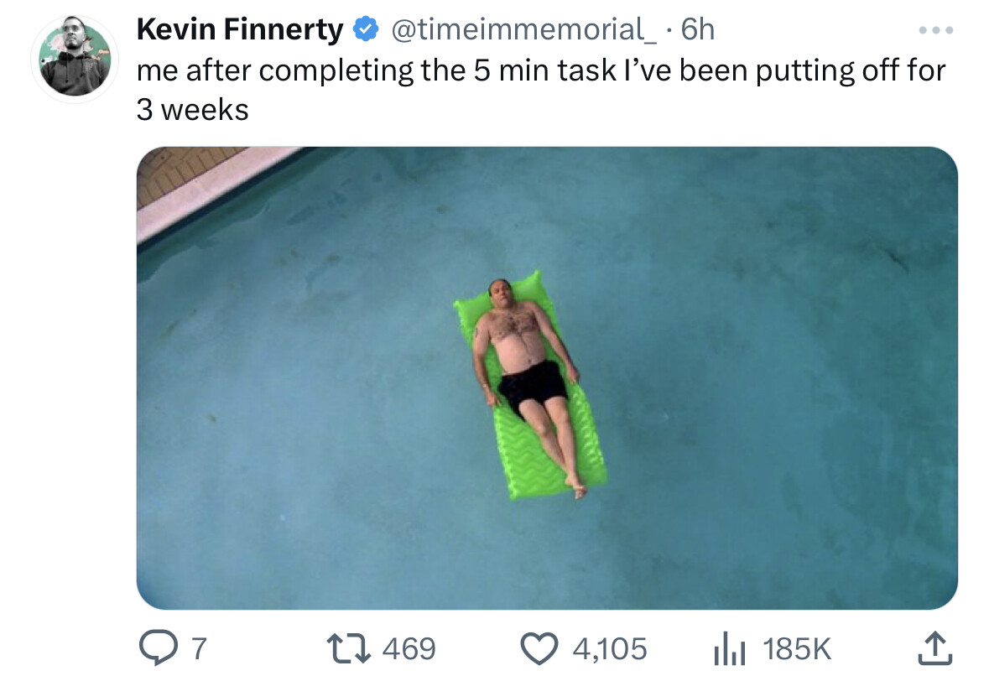Click the 4,105 likes count
989x676 pixels.
click(x=609, y=648)
